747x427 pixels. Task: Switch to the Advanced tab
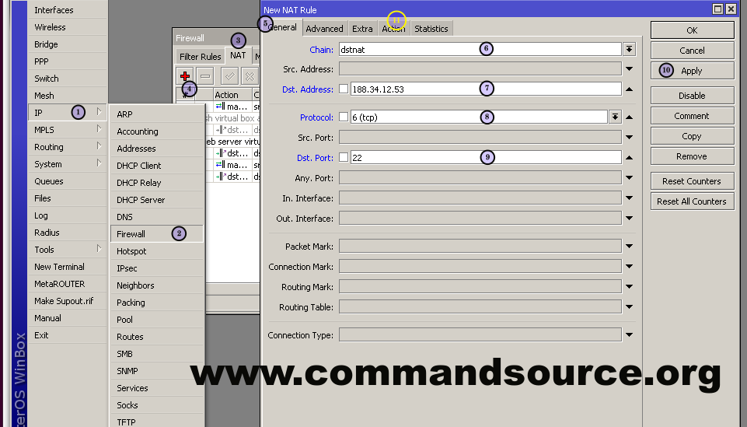point(324,29)
